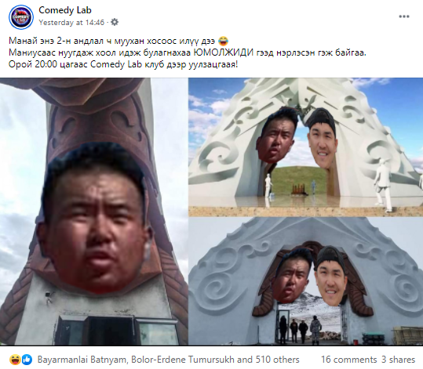This screenshot has width=423, height=369.
Task: Open the Comedy Lab page name link
Action: pyautogui.click(x=65, y=10)
